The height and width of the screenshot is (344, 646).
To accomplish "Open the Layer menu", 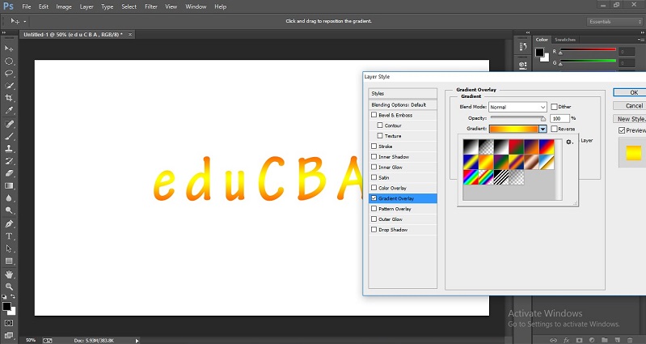I will coord(87,6).
